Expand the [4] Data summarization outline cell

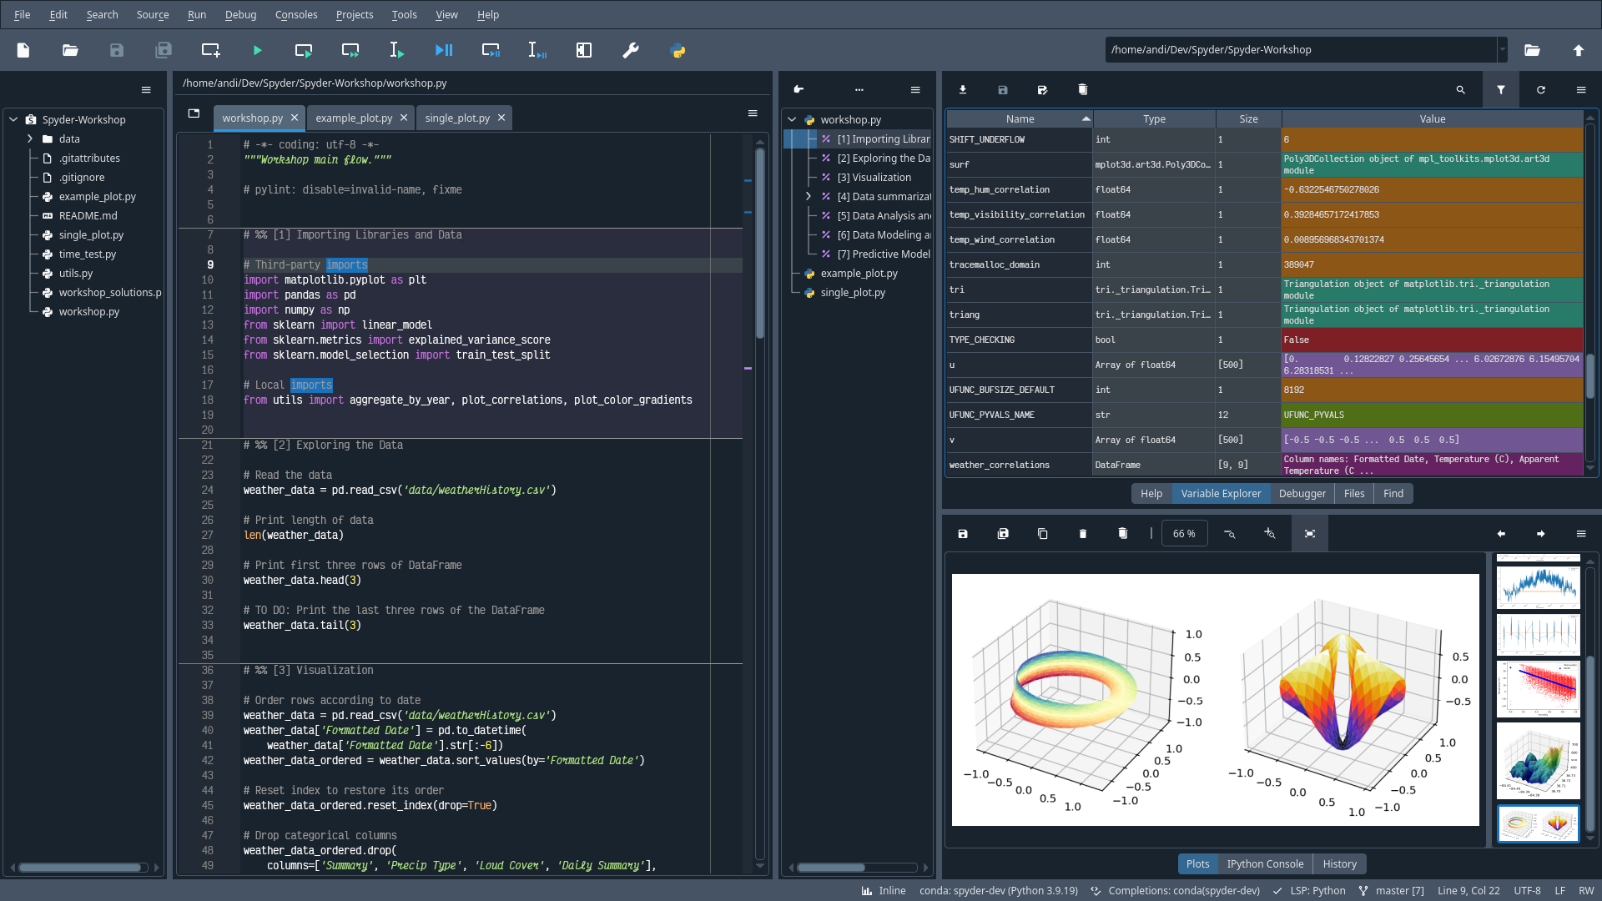pyautogui.click(x=808, y=197)
